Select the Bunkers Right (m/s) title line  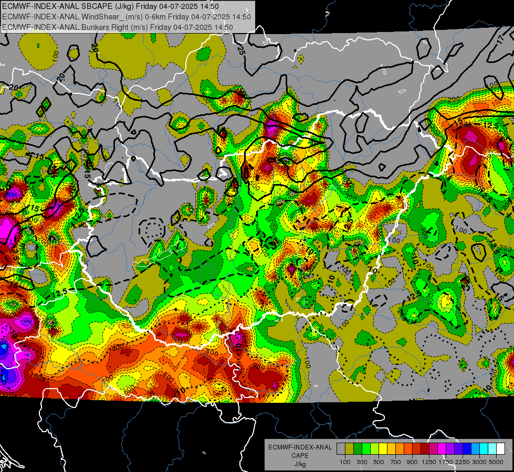118,27
